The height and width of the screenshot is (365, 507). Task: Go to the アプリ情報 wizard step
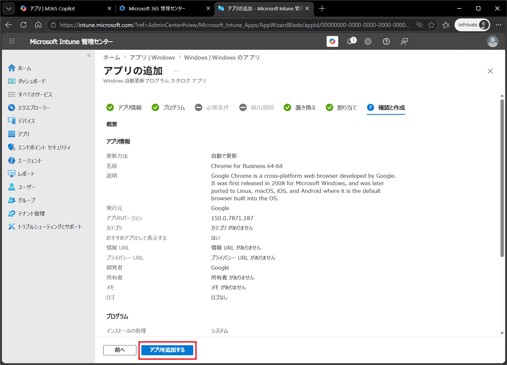124,107
